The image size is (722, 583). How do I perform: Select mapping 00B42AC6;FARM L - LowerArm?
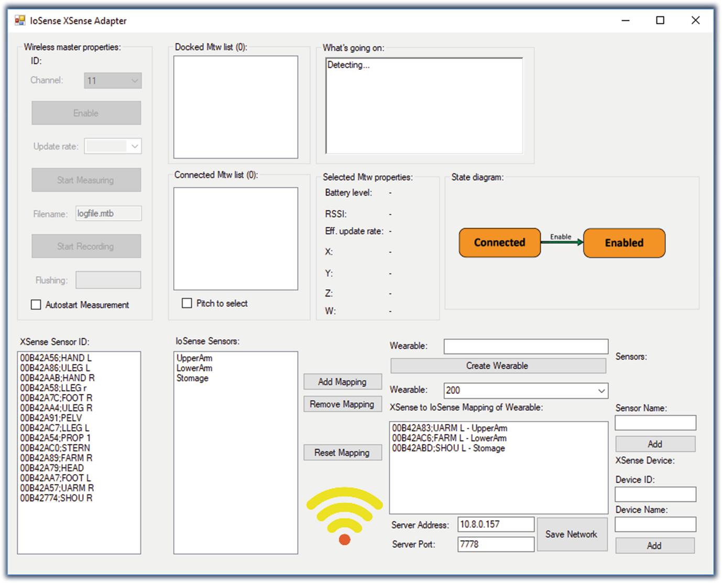pos(449,438)
